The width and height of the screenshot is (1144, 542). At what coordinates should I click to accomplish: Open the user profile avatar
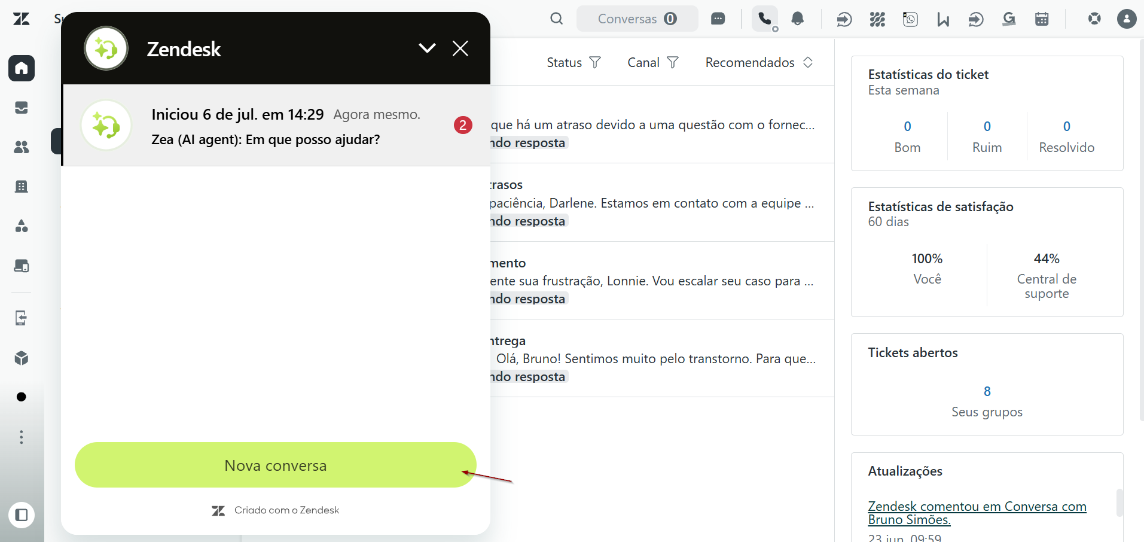1127,19
